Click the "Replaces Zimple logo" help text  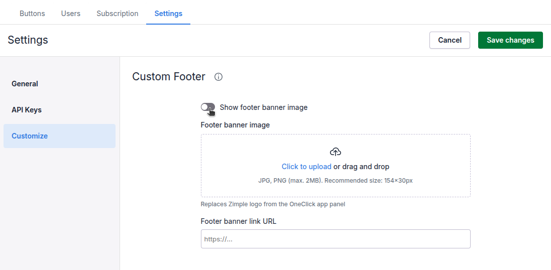[273, 204]
